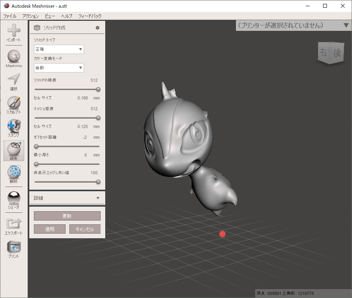The width and height of the screenshot is (352, 298).
Task: Click the オフセット距離 slider handle
Action: pos(36,146)
